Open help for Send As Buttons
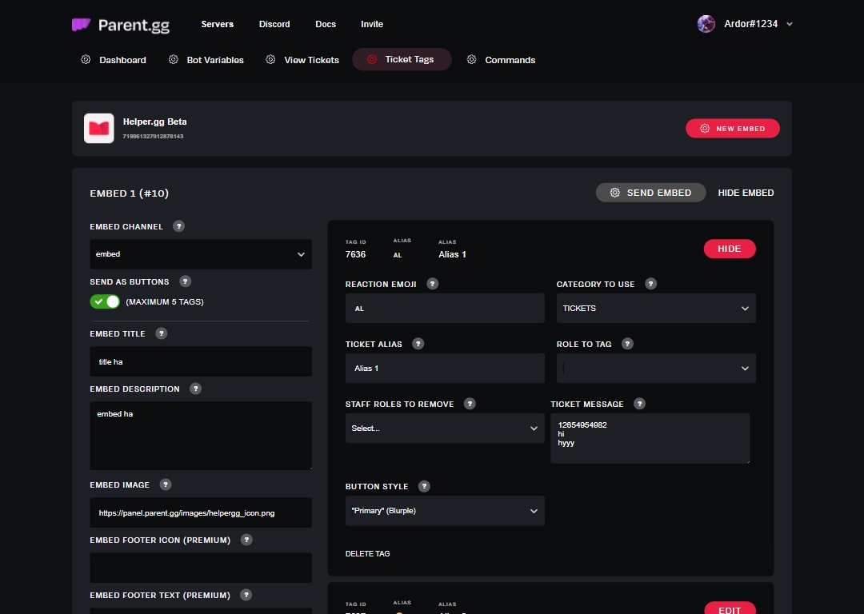864x614 pixels. coord(185,281)
